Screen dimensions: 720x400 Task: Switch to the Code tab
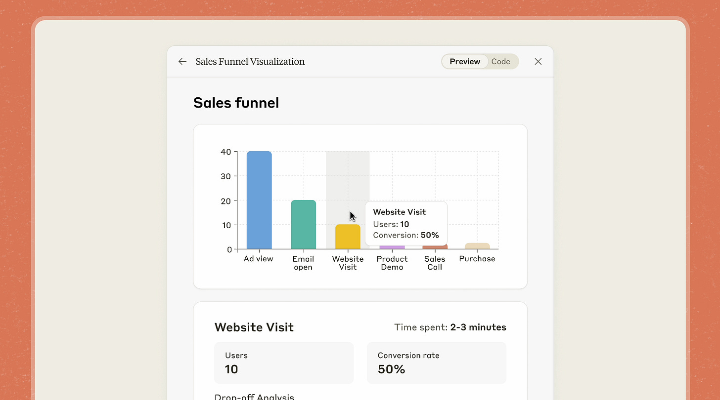tap(500, 61)
